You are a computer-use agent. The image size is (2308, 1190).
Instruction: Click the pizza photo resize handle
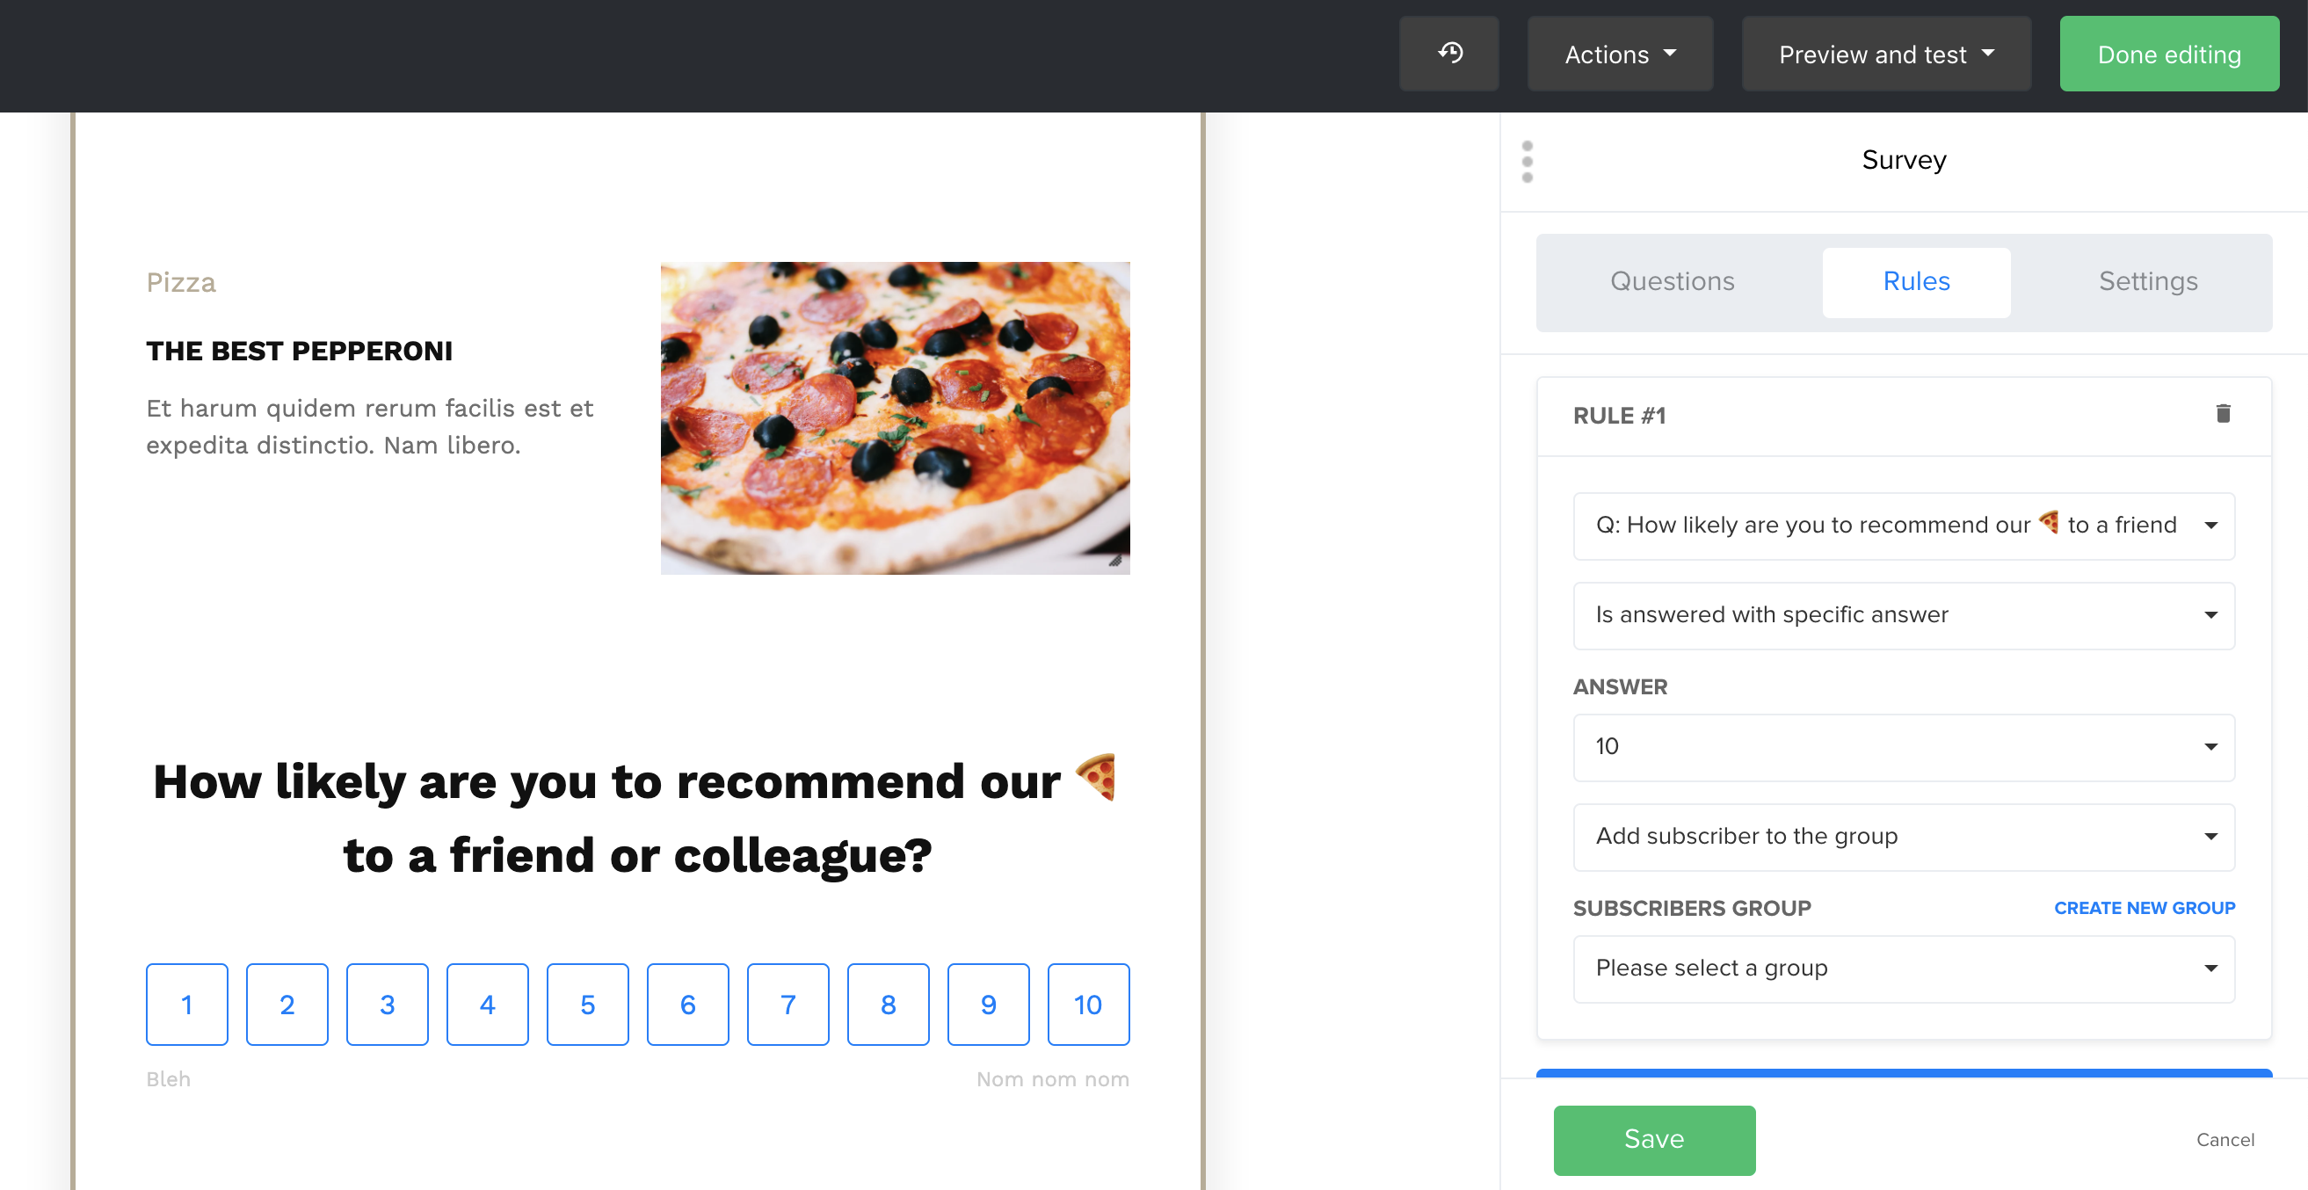[1115, 561]
